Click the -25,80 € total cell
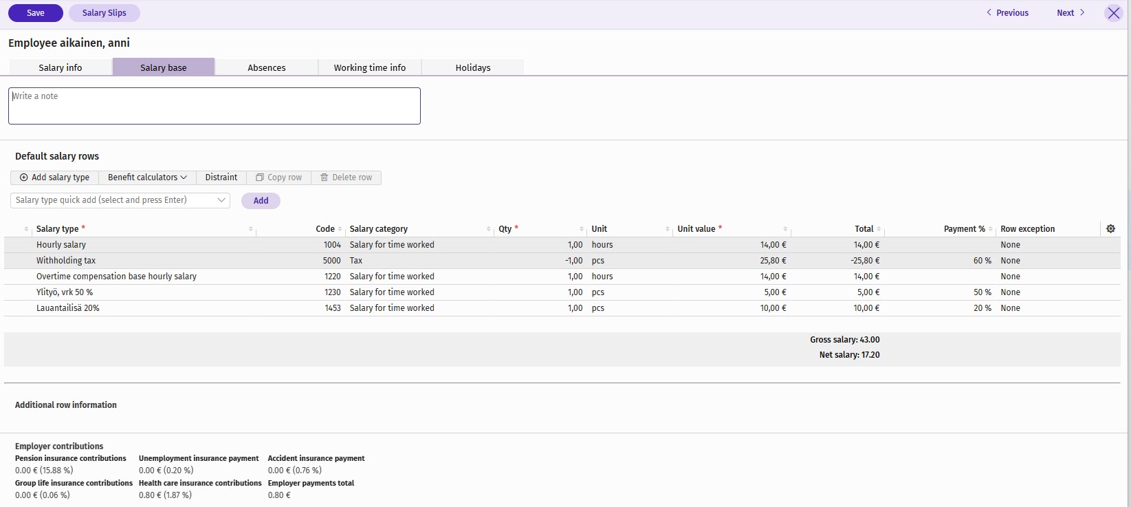This screenshot has height=507, width=1131. pyautogui.click(x=865, y=261)
